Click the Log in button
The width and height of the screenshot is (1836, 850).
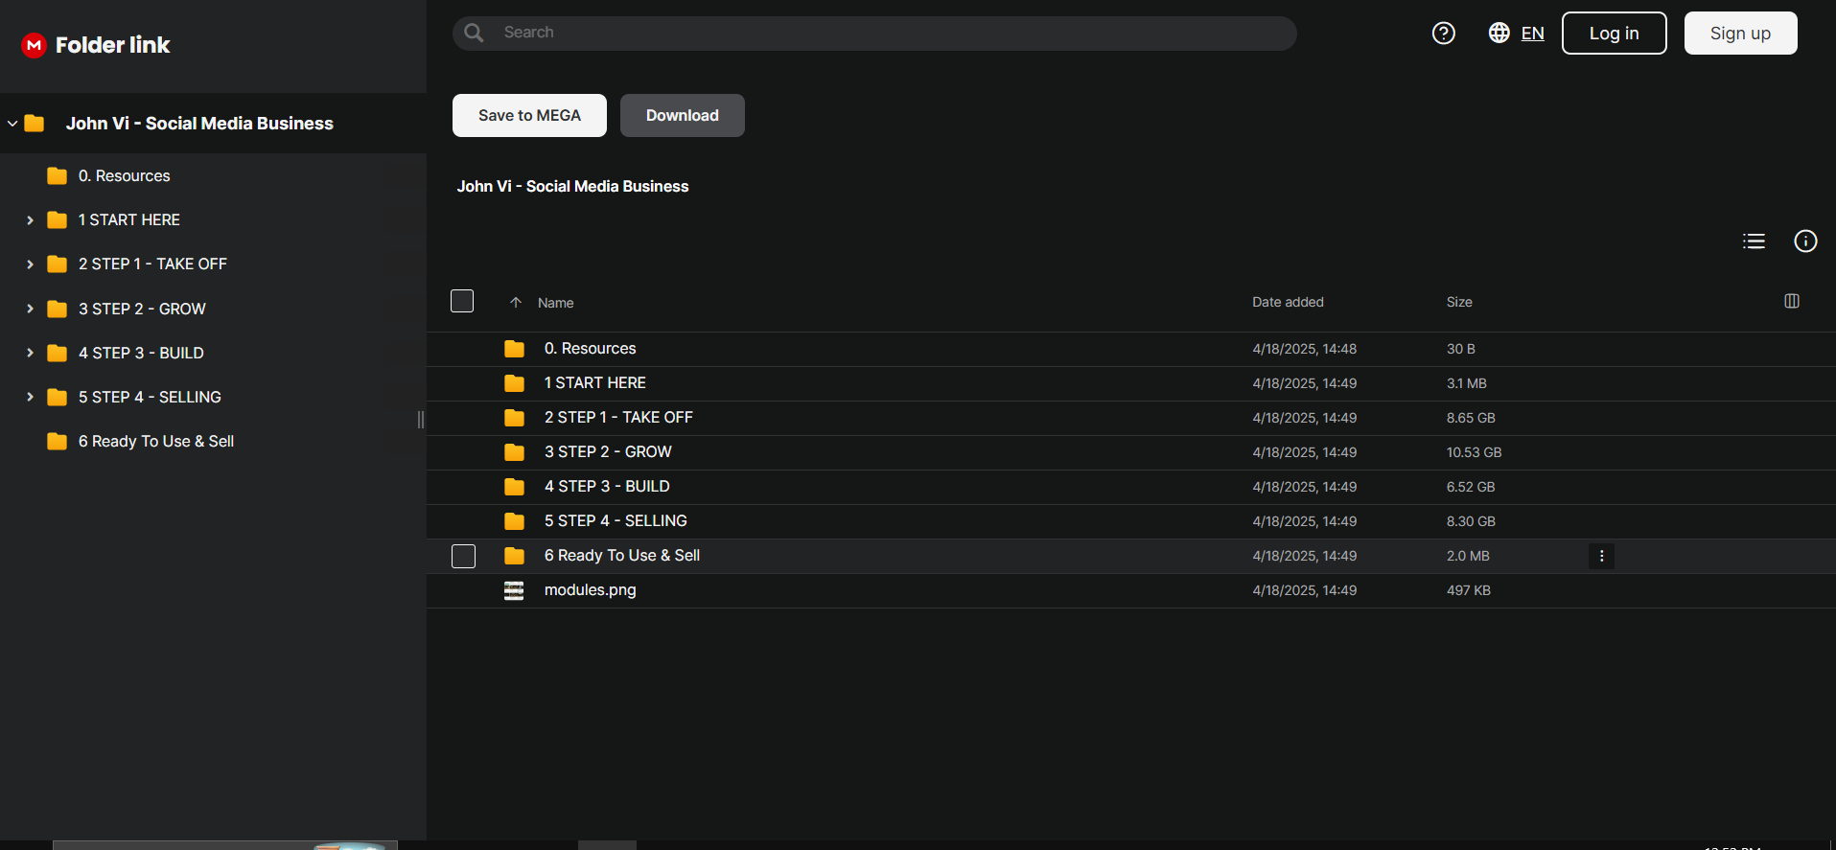point(1615,34)
